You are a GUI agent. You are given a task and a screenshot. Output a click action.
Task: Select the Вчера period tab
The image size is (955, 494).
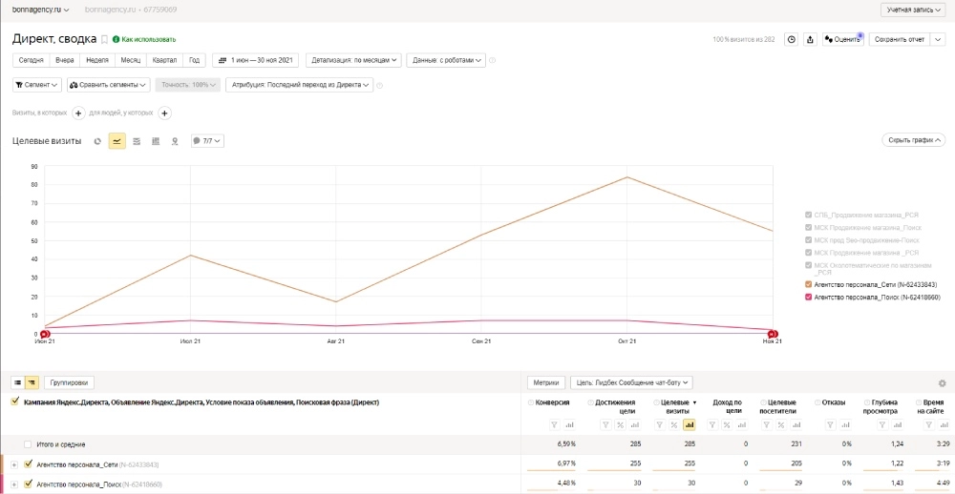coord(65,60)
